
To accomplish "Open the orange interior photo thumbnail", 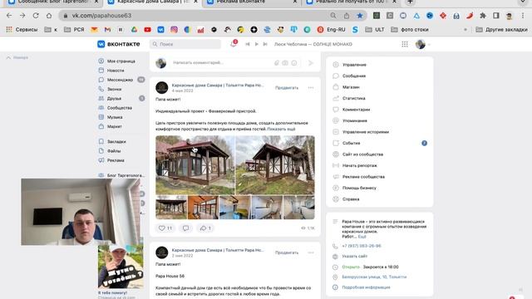I will click(x=203, y=208).
